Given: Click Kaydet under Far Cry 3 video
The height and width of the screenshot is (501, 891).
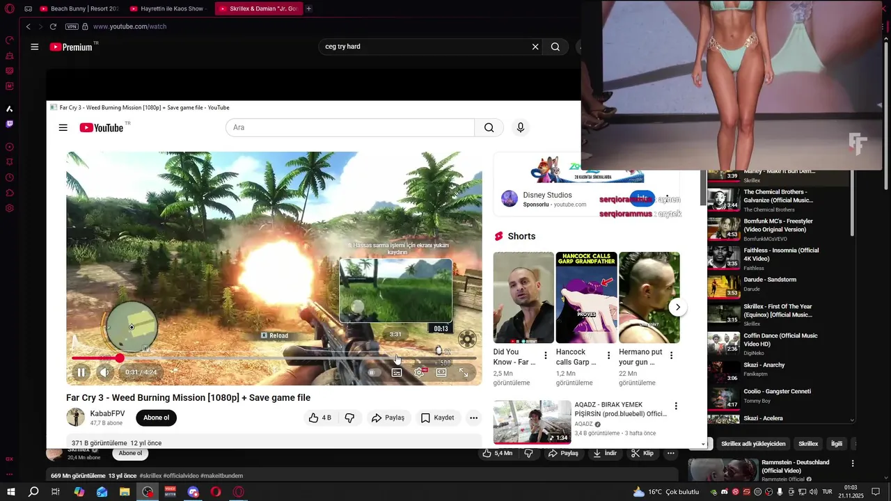Looking at the screenshot, I should (x=437, y=417).
